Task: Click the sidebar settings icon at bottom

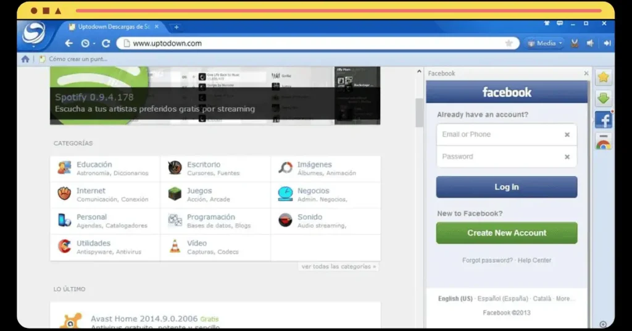Action: (603, 324)
